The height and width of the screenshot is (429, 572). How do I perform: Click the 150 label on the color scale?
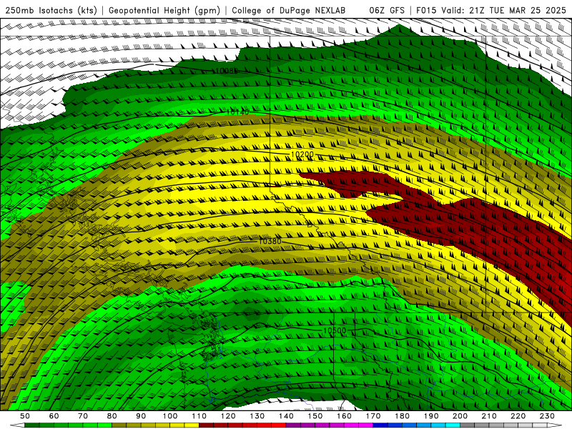315,416
